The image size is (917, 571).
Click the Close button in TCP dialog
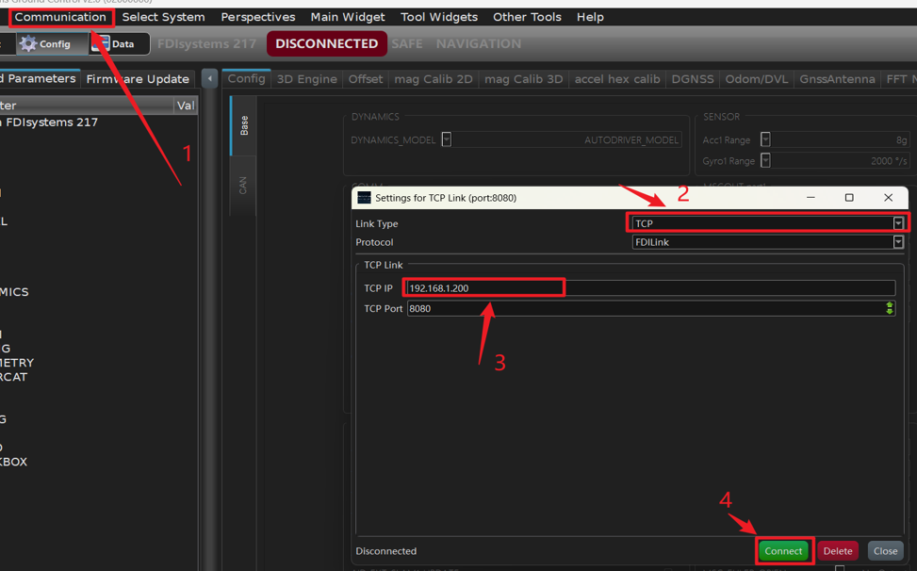pos(885,551)
